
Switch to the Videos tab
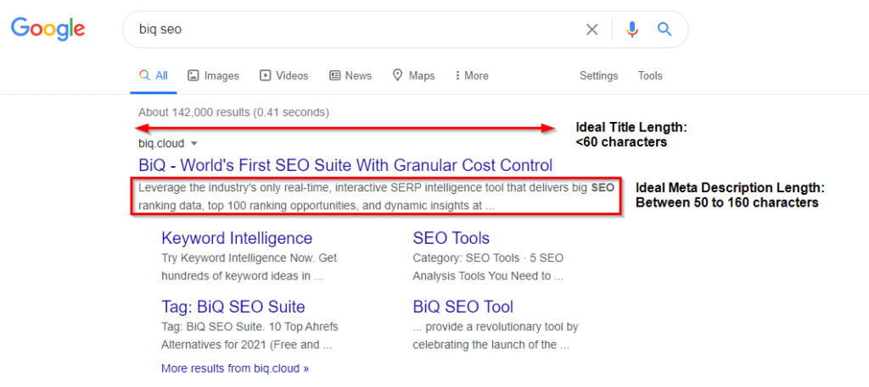click(284, 75)
